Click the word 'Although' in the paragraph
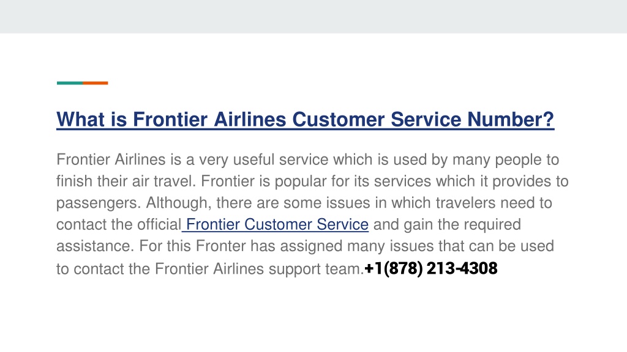The image size is (627, 352). point(177,203)
